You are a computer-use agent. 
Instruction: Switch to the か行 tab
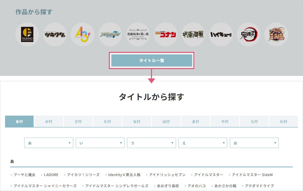[49, 121]
